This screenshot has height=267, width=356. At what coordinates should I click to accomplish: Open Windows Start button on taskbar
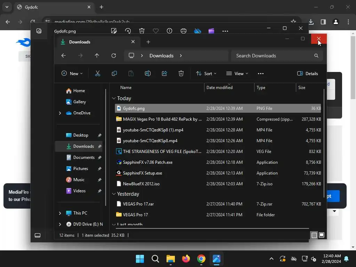click(x=140, y=259)
